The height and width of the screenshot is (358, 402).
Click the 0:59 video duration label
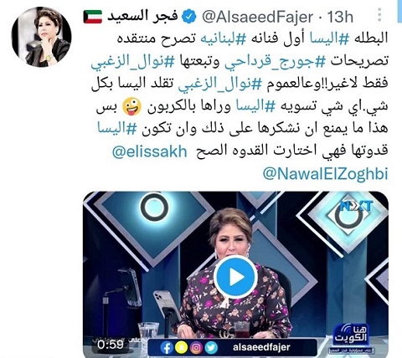tap(111, 345)
